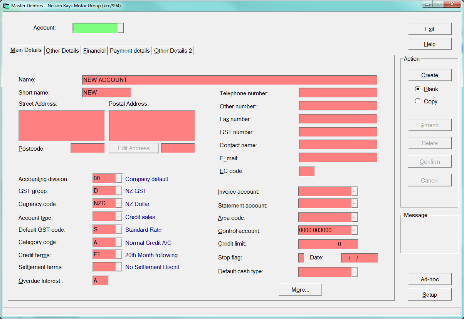Click the Account lookup ellipsis button
This screenshot has height=319, width=464.
pos(120,28)
